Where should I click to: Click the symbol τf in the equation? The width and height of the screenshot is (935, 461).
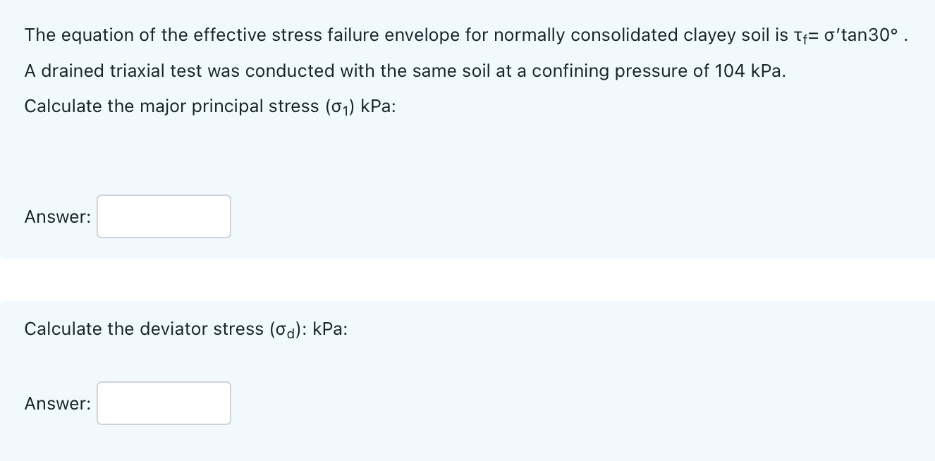[806, 35]
